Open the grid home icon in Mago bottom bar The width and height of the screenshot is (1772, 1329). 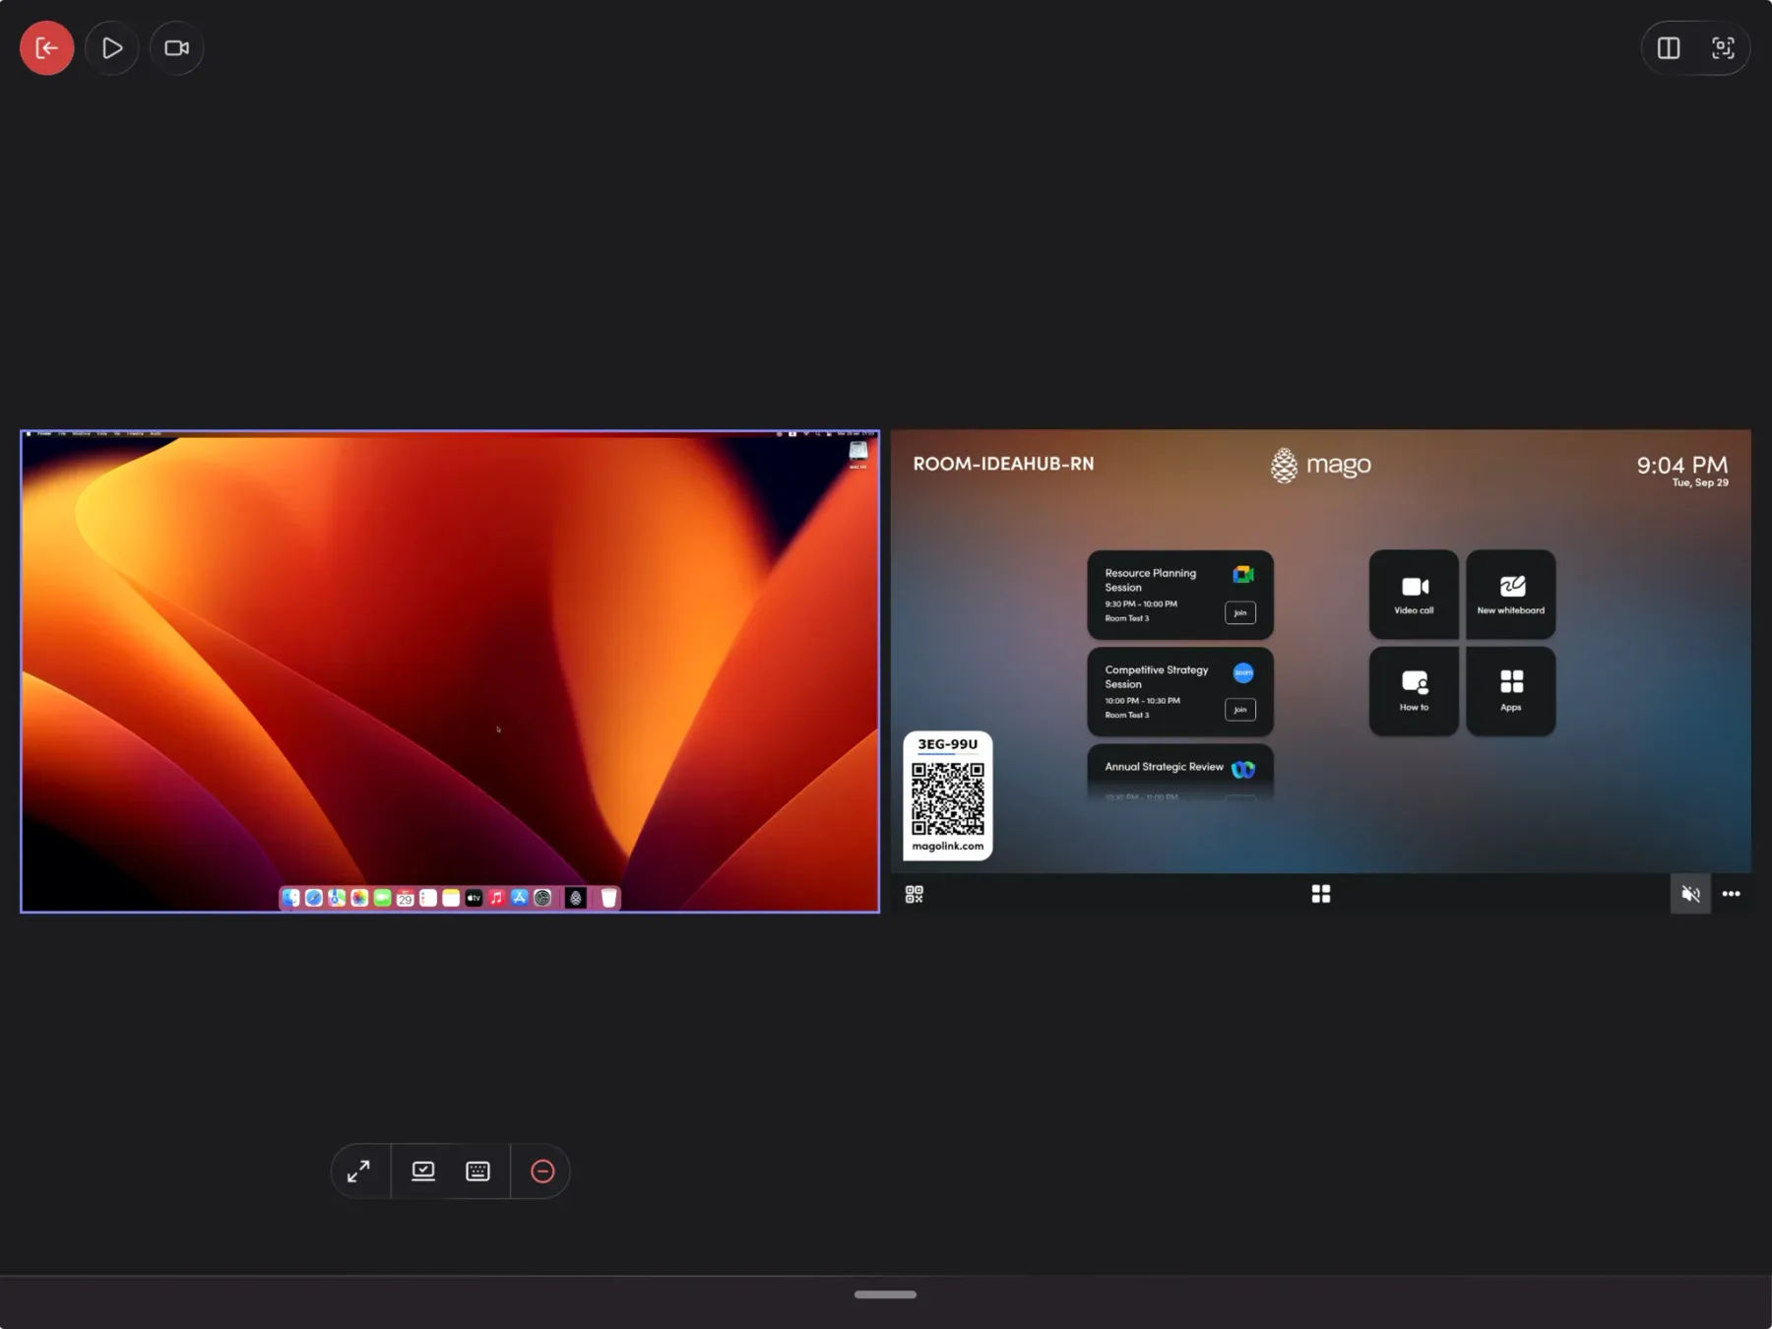tap(1321, 894)
